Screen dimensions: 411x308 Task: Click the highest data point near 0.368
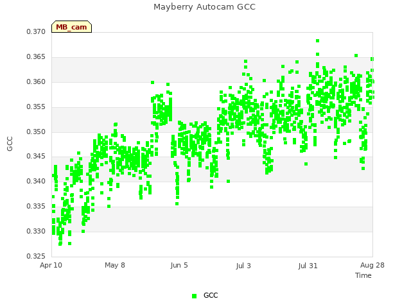click(317, 40)
